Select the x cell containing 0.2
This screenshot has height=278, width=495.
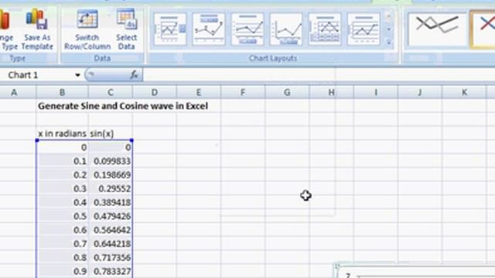[x=62, y=175]
